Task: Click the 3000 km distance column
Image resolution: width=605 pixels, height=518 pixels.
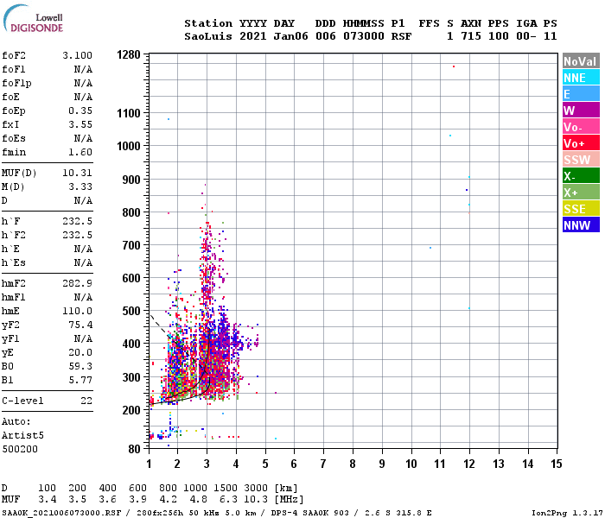Action: [256, 488]
